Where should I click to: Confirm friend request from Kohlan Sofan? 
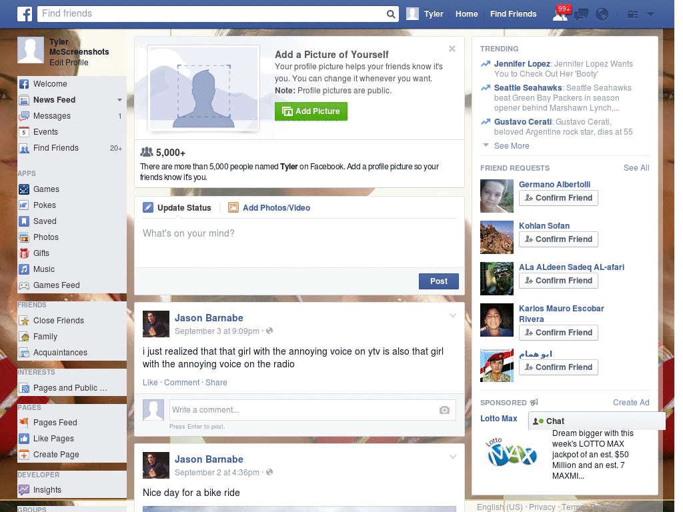558,239
